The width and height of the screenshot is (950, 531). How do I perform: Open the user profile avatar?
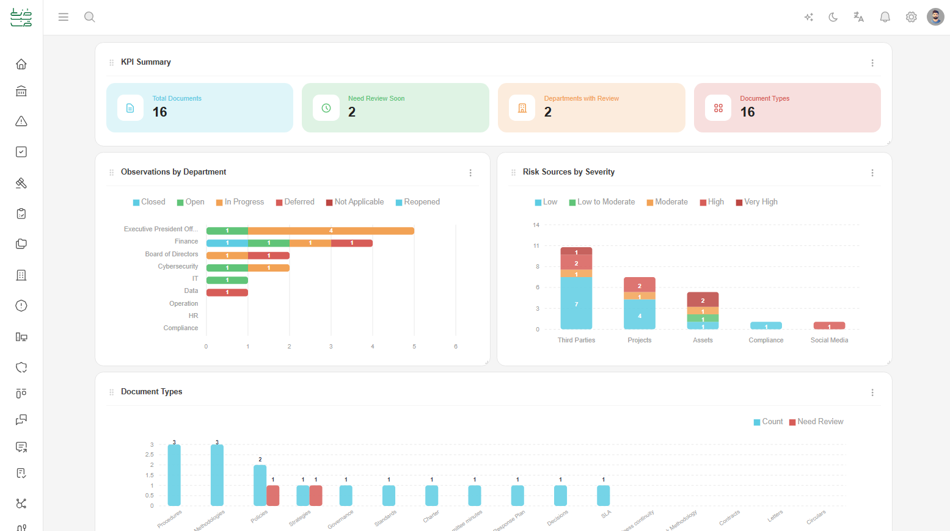pyautogui.click(x=935, y=17)
